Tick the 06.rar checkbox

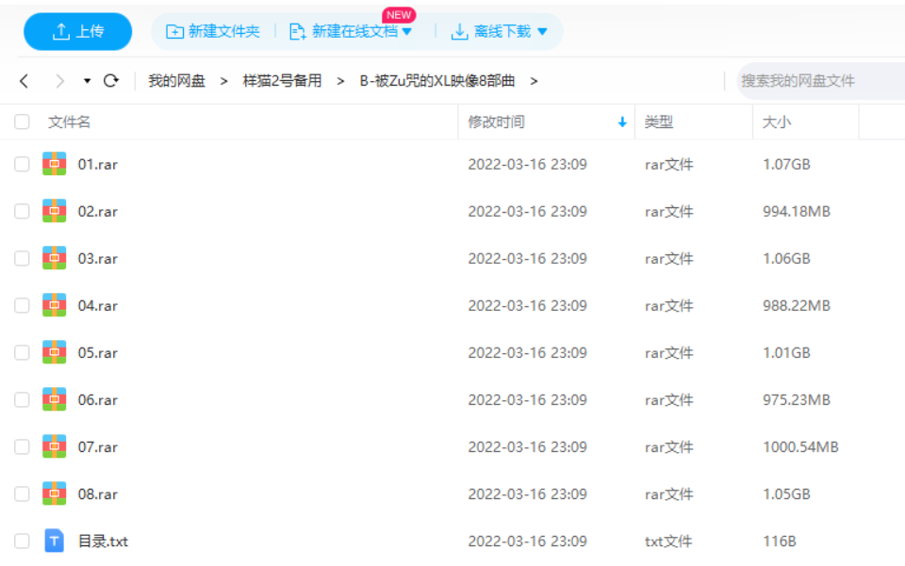pyautogui.click(x=22, y=399)
